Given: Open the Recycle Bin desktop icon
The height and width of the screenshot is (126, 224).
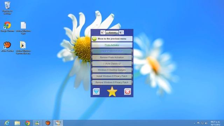Looking at the screenshot, I should [x=7, y=8].
